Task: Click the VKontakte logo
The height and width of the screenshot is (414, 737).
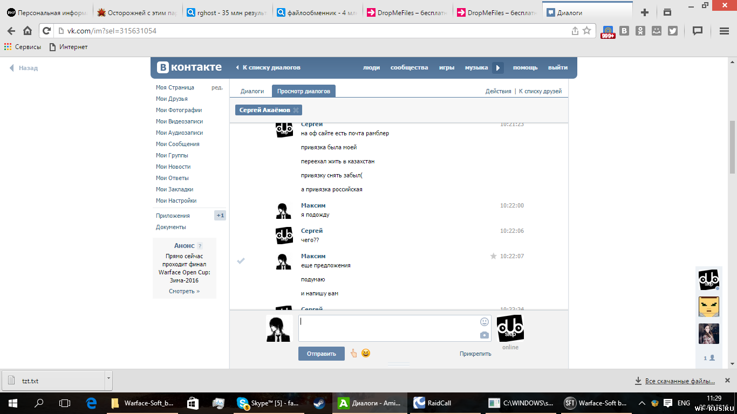Action: coord(189,67)
